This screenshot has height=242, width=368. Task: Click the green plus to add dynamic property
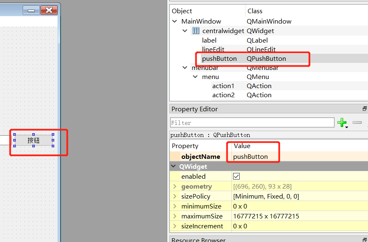[x=342, y=122]
